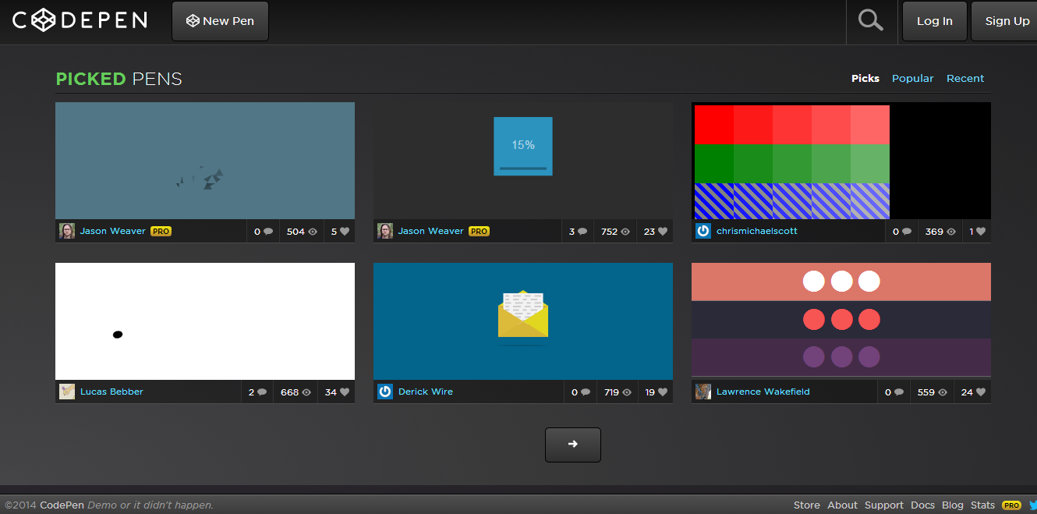Open the Docs link in footer
Image resolution: width=1037 pixels, height=514 pixels.
pos(923,505)
